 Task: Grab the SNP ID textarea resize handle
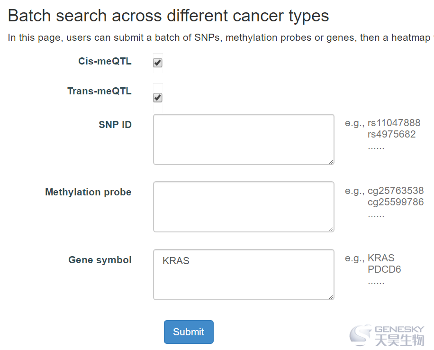[x=331, y=162]
